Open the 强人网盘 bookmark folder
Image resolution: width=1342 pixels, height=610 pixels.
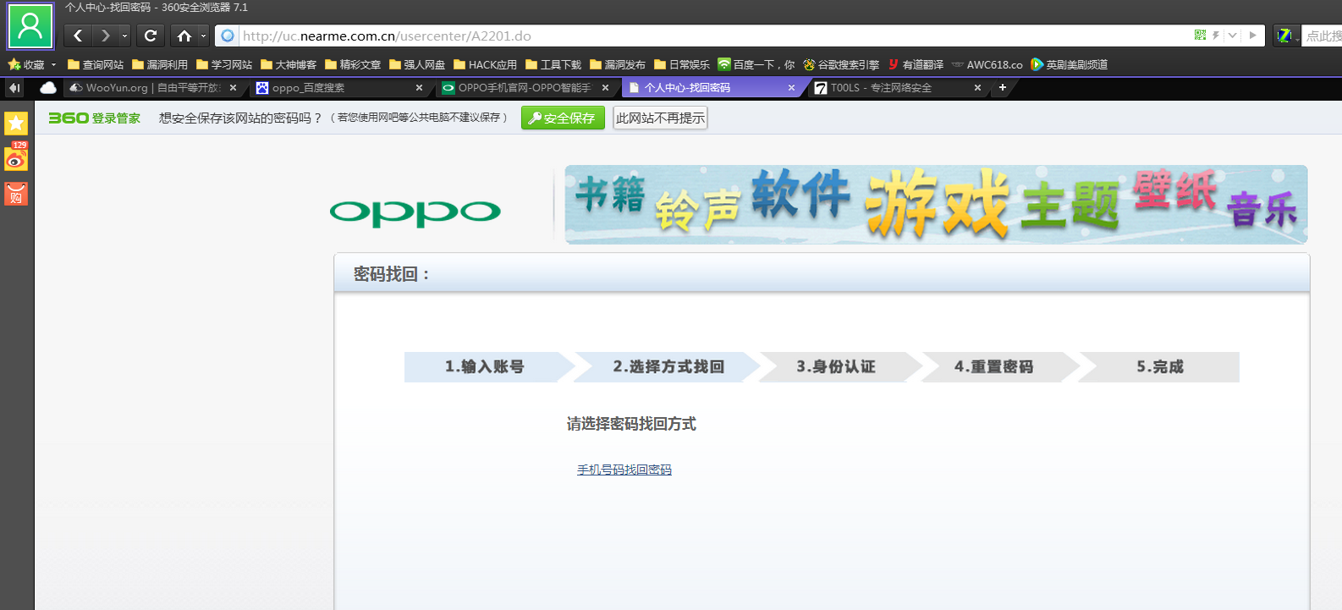tap(417, 64)
